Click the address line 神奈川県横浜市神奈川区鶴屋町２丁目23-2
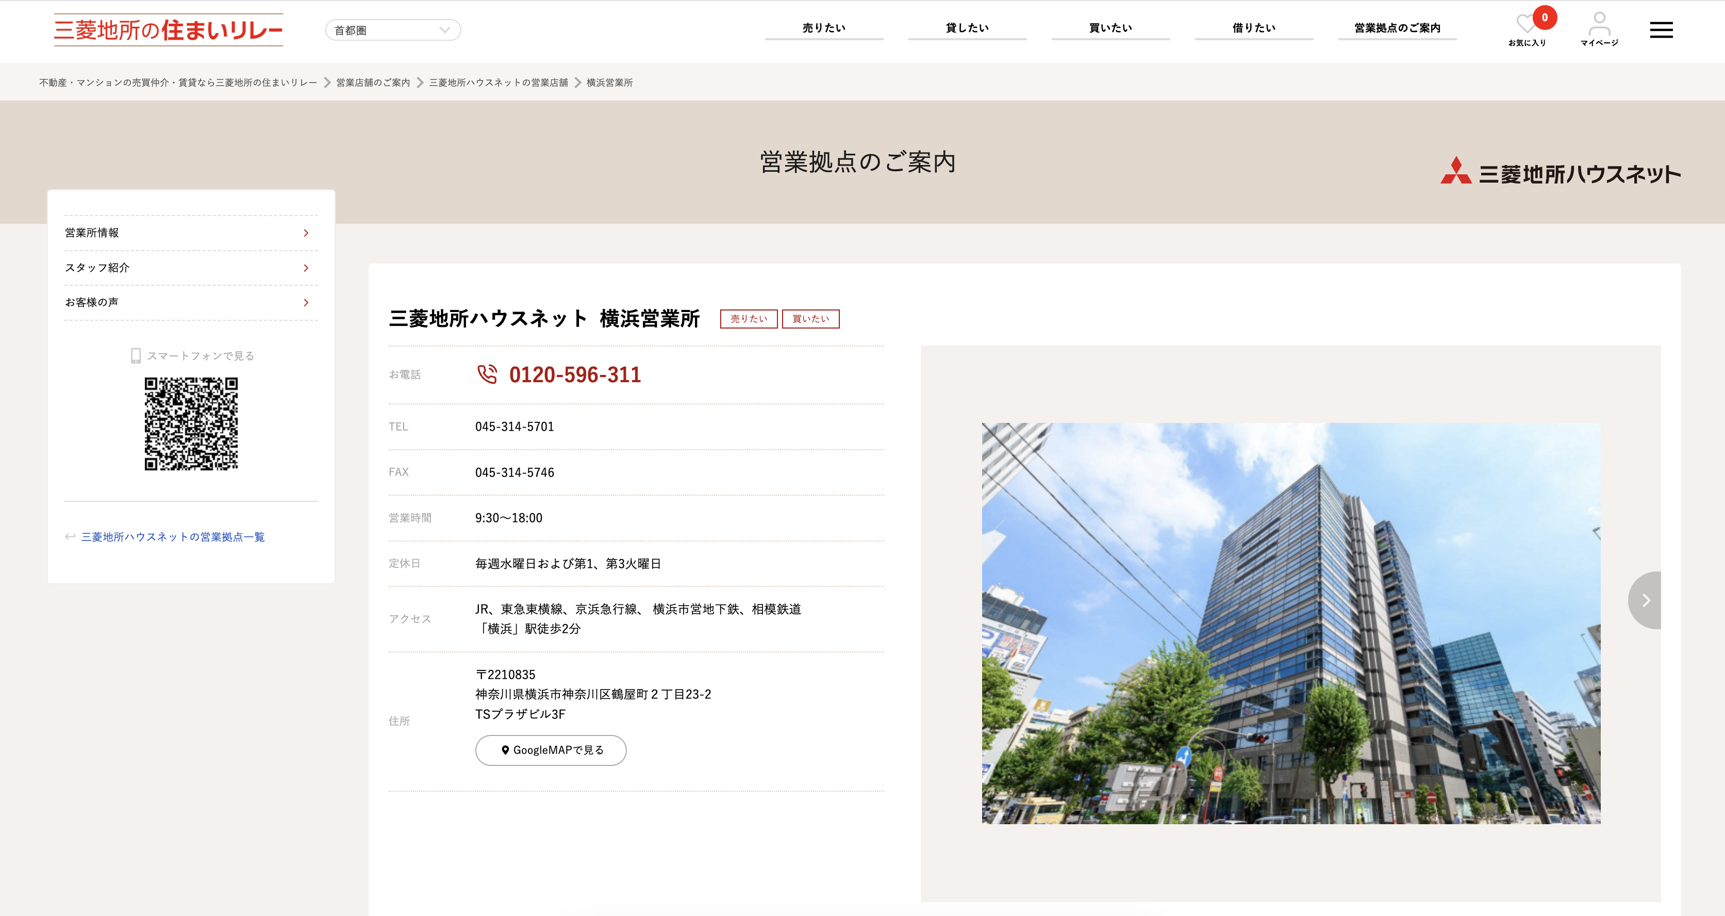 (593, 694)
